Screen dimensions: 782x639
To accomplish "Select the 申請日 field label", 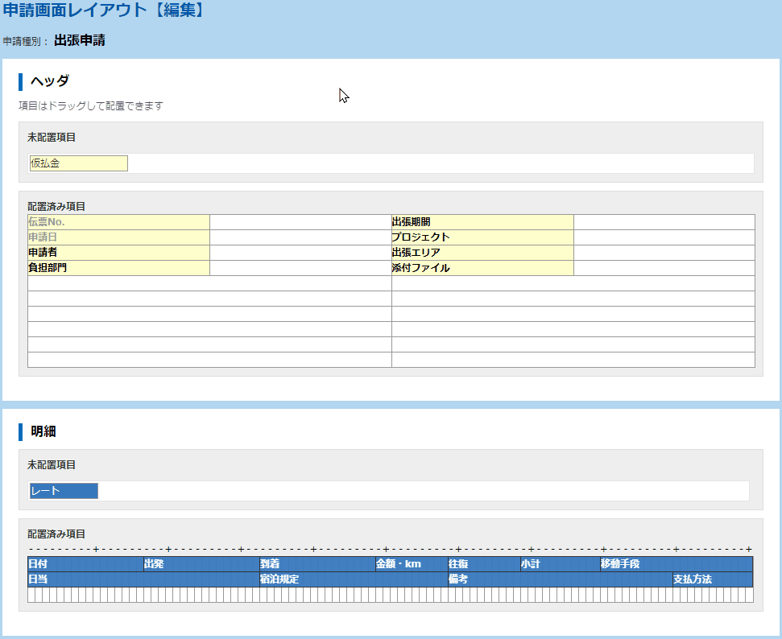I will pos(118,237).
